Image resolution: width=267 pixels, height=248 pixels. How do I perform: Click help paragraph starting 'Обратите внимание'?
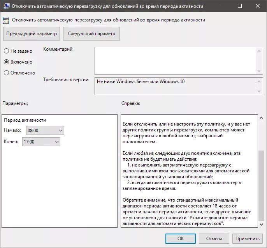(187, 212)
